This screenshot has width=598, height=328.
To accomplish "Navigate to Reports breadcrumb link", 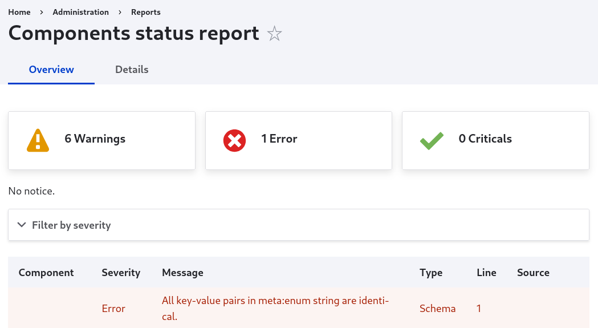I will point(146,12).
